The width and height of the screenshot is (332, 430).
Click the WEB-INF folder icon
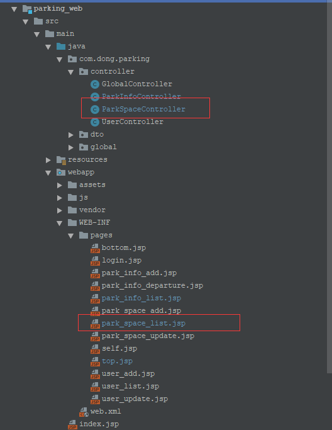(x=72, y=223)
